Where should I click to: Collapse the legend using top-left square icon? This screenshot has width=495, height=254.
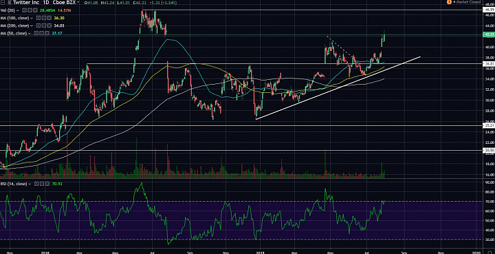pyautogui.click(x=3, y=3)
